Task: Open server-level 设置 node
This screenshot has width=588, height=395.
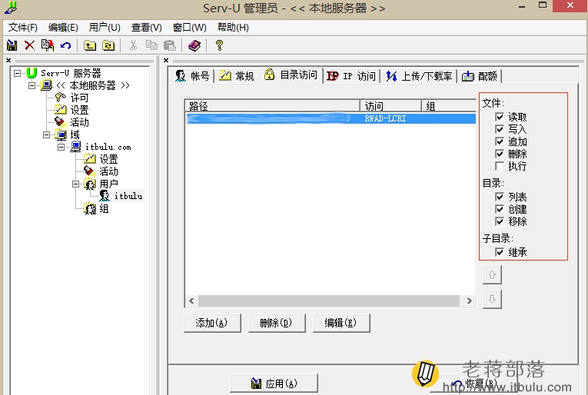Action: pyautogui.click(x=79, y=110)
